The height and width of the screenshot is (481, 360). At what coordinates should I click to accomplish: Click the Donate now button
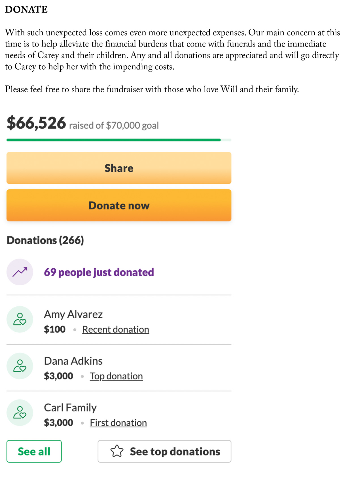tap(119, 205)
